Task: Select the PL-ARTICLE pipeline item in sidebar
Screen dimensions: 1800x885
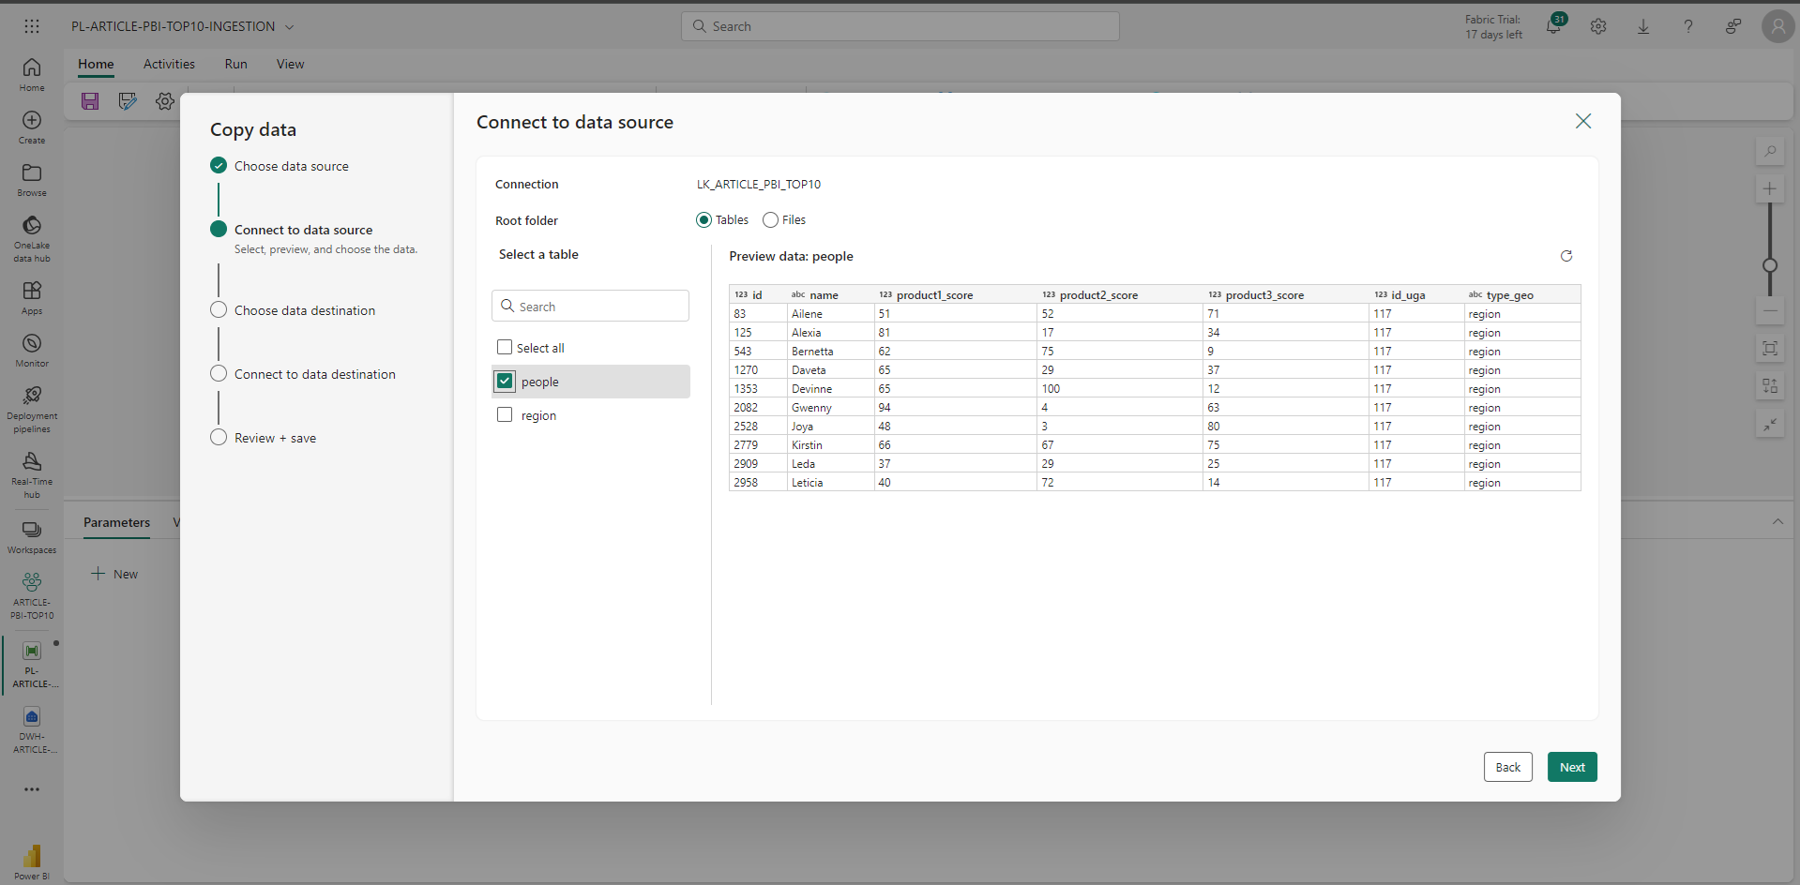Action: tap(32, 665)
